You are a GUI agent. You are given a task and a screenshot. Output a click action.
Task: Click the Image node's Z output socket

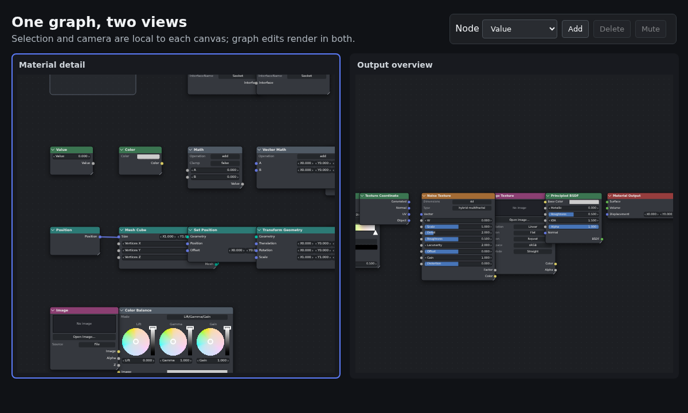pos(119,365)
